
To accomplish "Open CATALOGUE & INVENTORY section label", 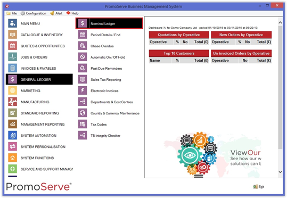I will point(42,35).
